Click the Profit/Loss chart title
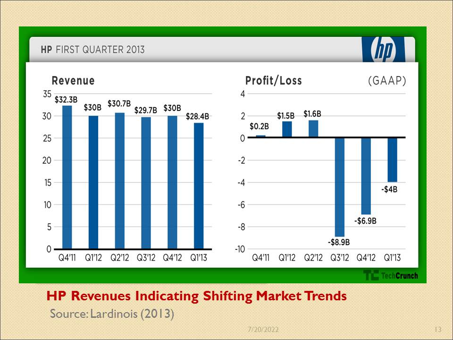 [274, 81]
